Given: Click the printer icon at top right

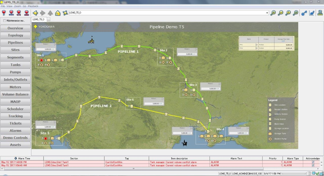Looking at the screenshot, I should [320, 13].
